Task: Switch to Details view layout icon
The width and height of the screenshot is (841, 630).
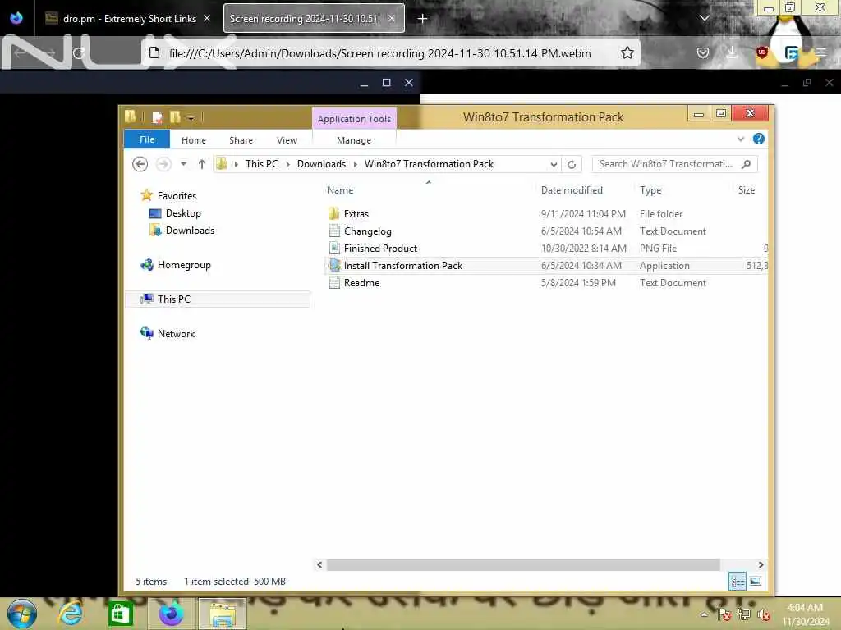Action: pos(738,582)
